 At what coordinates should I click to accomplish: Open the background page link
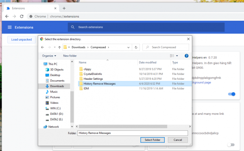pos(202,83)
